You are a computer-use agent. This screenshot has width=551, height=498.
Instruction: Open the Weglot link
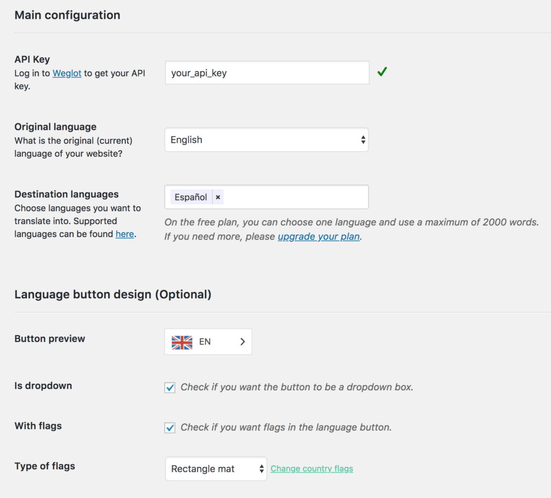(x=67, y=73)
